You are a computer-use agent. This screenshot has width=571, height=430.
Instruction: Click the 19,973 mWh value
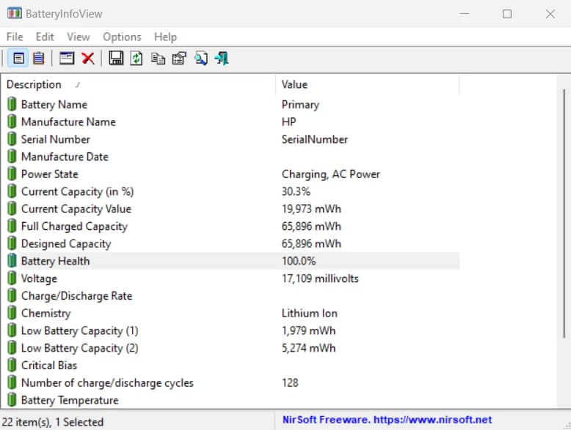pyautogui.click(x=311, y=209)
